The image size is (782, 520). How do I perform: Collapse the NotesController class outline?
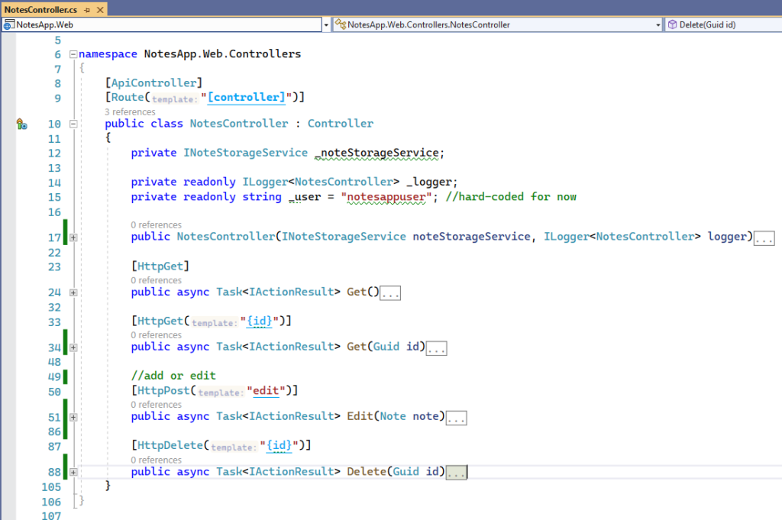[73, 124]
